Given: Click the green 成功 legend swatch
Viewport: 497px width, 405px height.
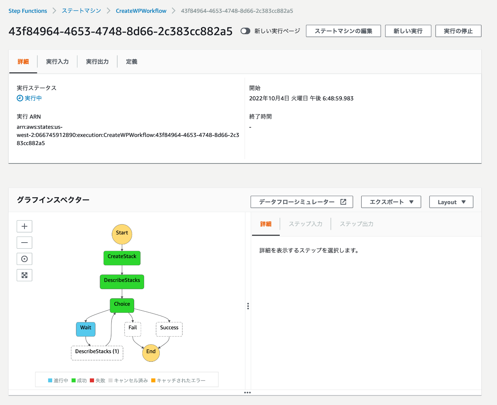Looking at the screenshot, I should [73, 380].
